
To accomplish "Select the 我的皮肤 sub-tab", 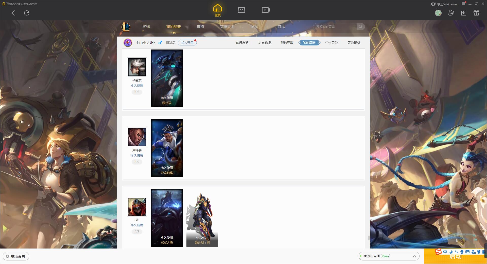I will coord(309,43).
